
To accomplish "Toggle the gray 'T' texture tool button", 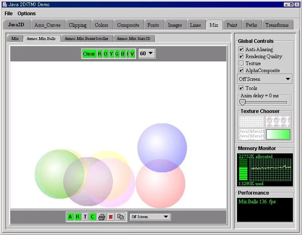I will click(x=85, y=217).
